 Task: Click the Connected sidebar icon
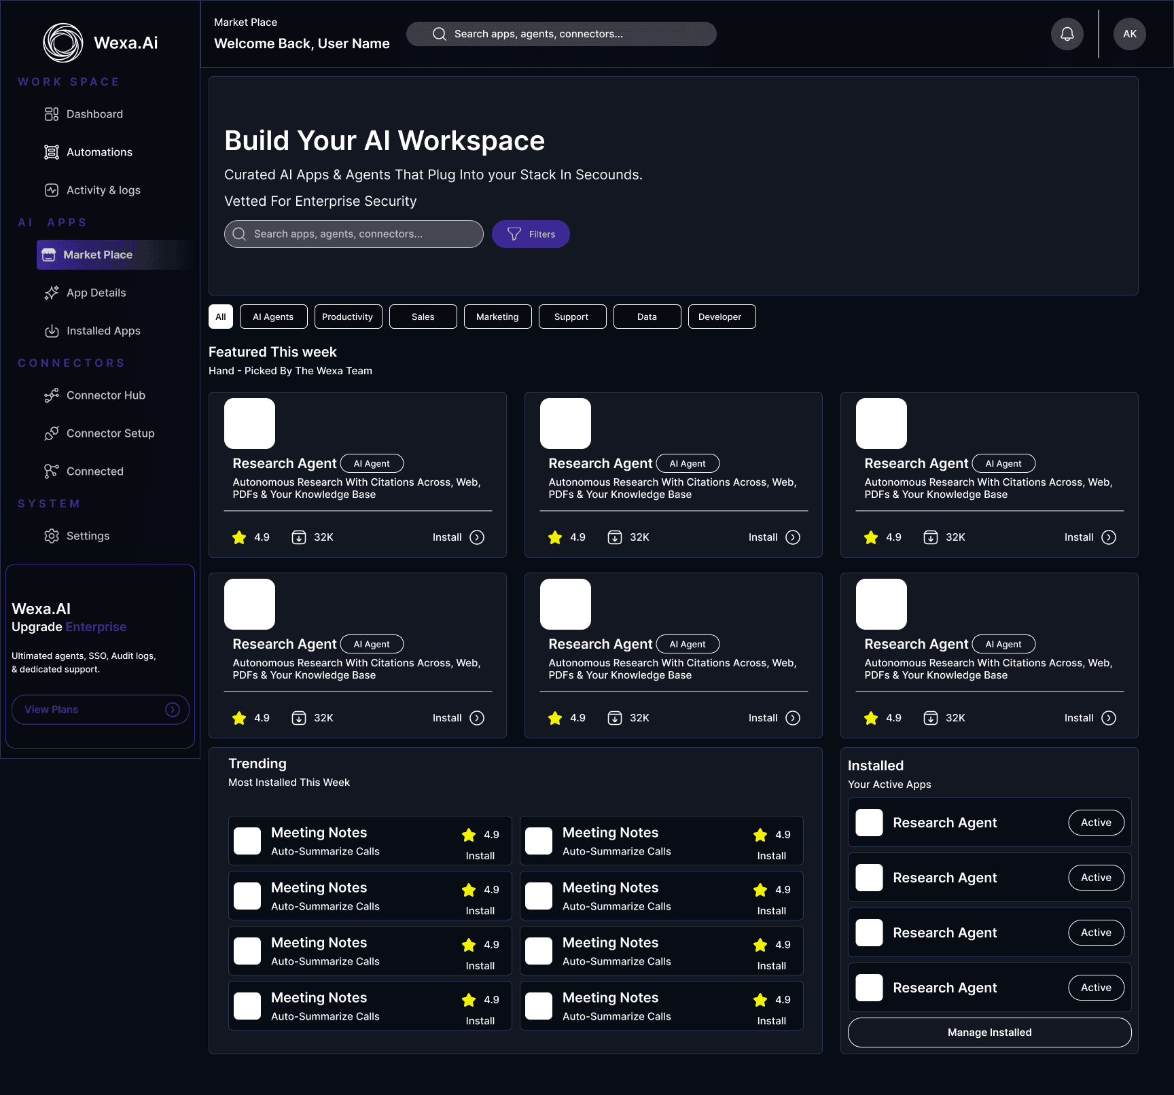click(52, 471)
